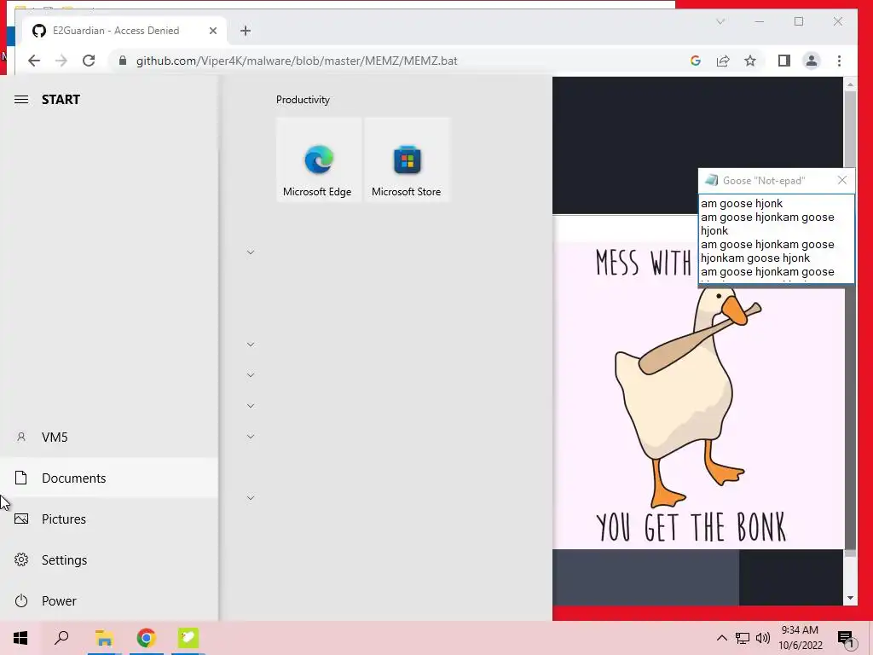Expand the fifth collapsed app group chevron

(x=251, y=436)
